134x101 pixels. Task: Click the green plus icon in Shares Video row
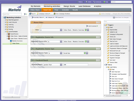(x=86, y=30)
